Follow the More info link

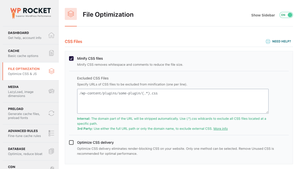point(221,129)
